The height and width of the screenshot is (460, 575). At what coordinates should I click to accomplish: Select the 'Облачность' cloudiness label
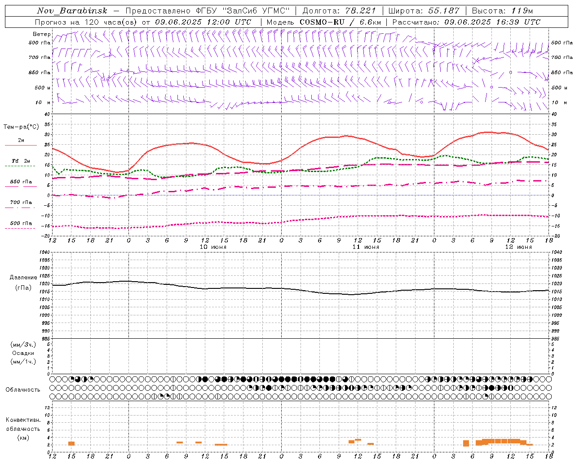(x=23, y=389)
